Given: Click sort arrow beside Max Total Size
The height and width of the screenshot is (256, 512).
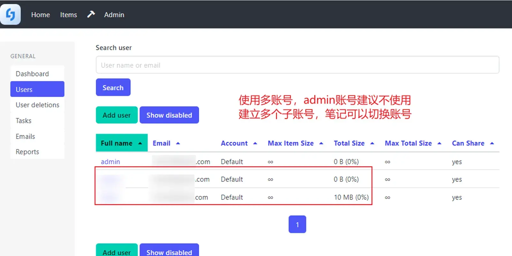Looking at the screenshot, I should [x=440, y=143].
